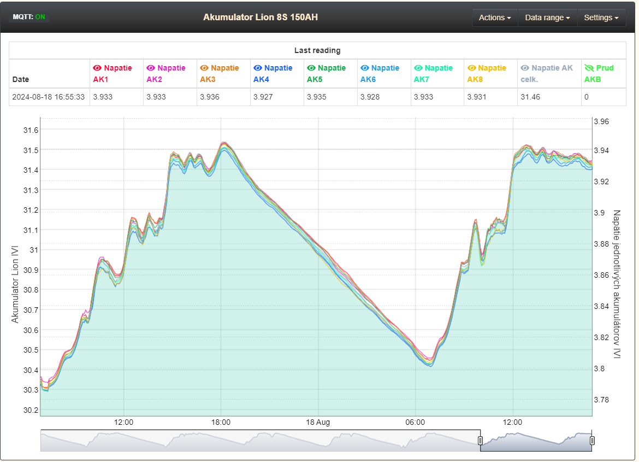Click the Akumulator Lion 8S 150AH title
The width and height of the screenshot is (639, 462).
(261, 17)
